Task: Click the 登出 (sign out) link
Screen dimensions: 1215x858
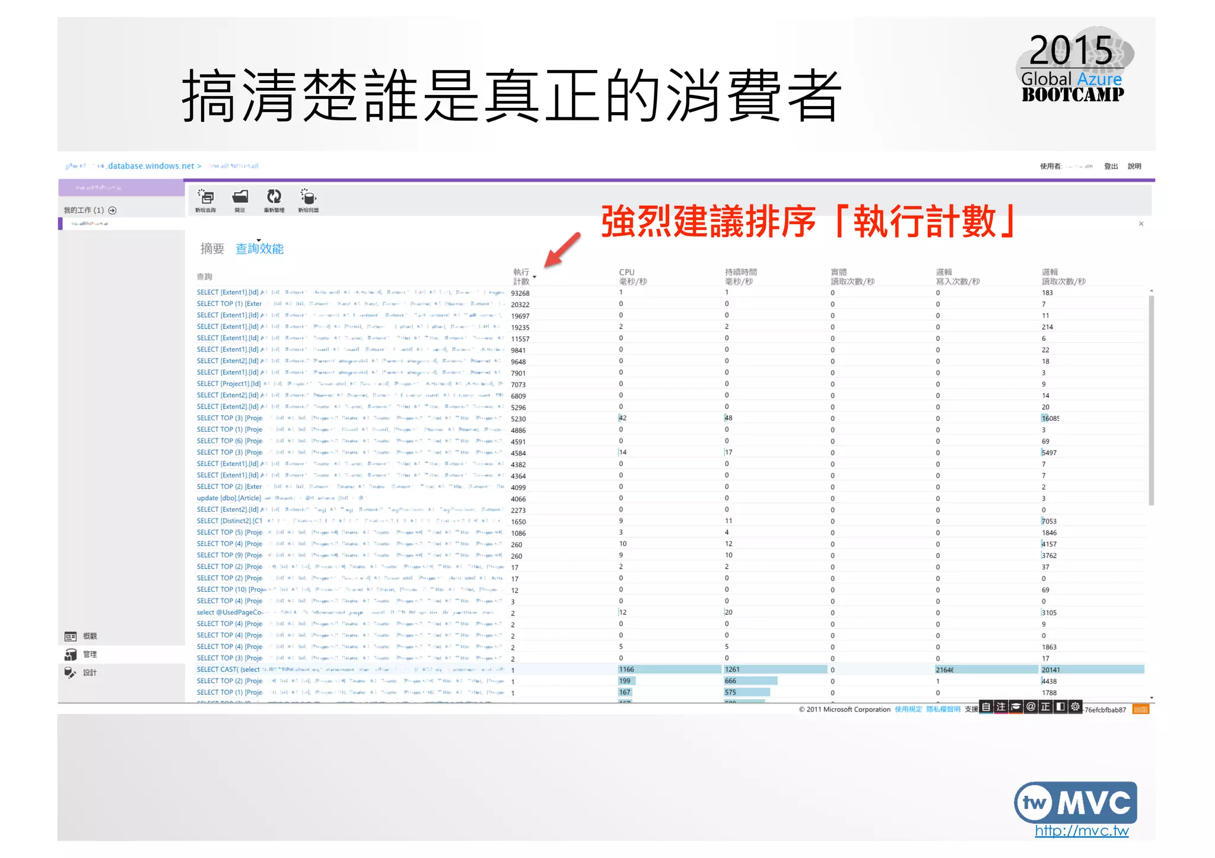Action: [x=1111, y=167]
